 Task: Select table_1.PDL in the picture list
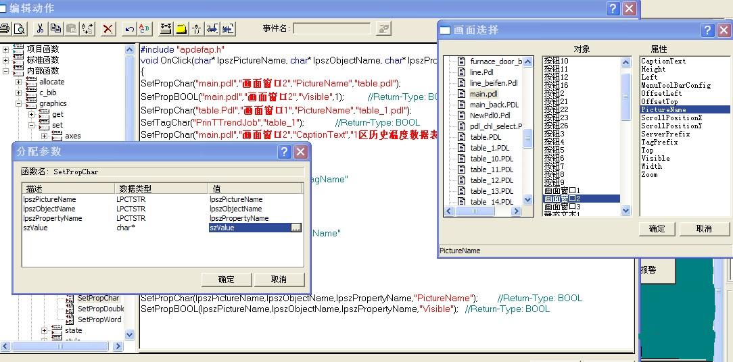[490, 148]
